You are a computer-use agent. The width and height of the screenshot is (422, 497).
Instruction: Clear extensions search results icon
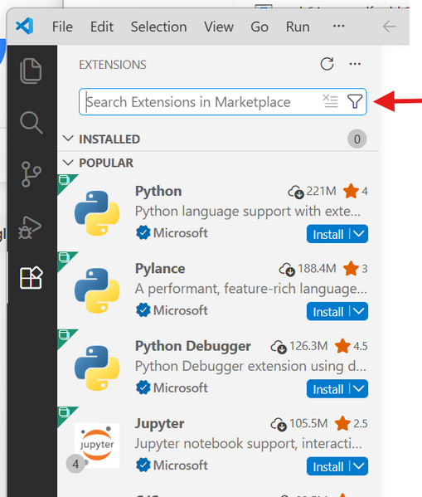coord(330,101)
